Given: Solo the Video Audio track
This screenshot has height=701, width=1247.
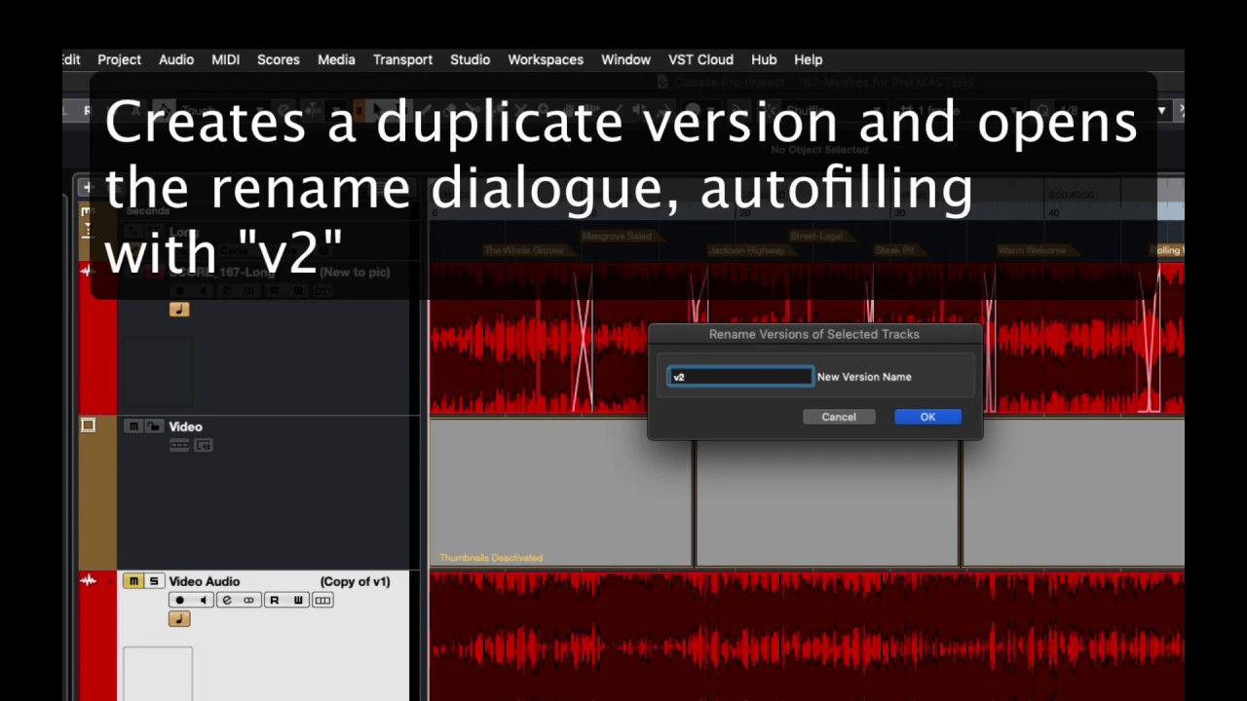Looking at the screenshot, I should pyautogui.click(x=153, y=581).
